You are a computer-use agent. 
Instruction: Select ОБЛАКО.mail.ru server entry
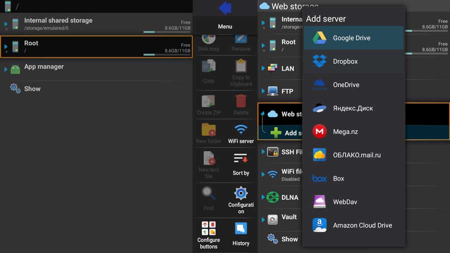353,155
